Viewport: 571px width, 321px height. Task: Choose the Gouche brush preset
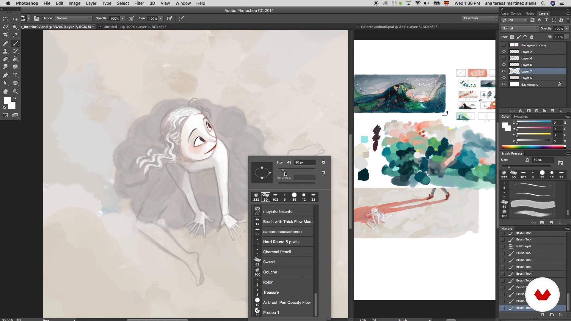283,272
